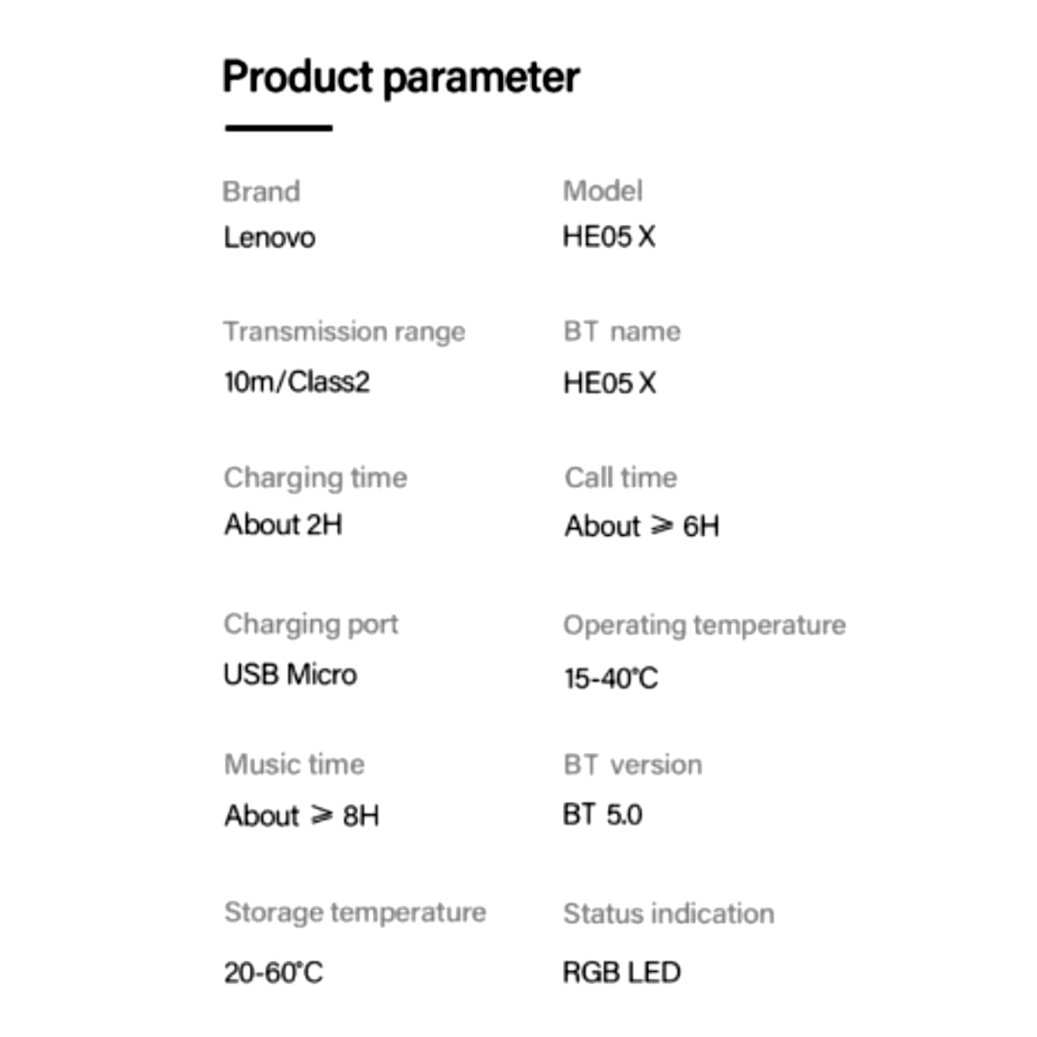Select the About 2H value
Image resolution: width=1037 pixels, height=1037 pixels.
283,525
